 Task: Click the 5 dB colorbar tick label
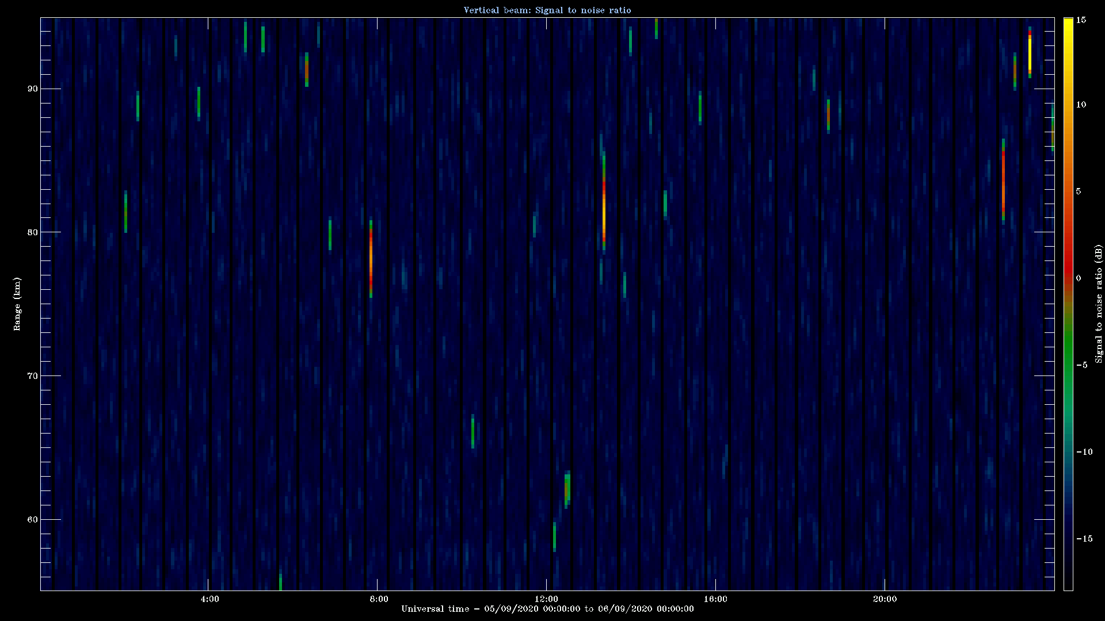click(x=1079, y=191)
